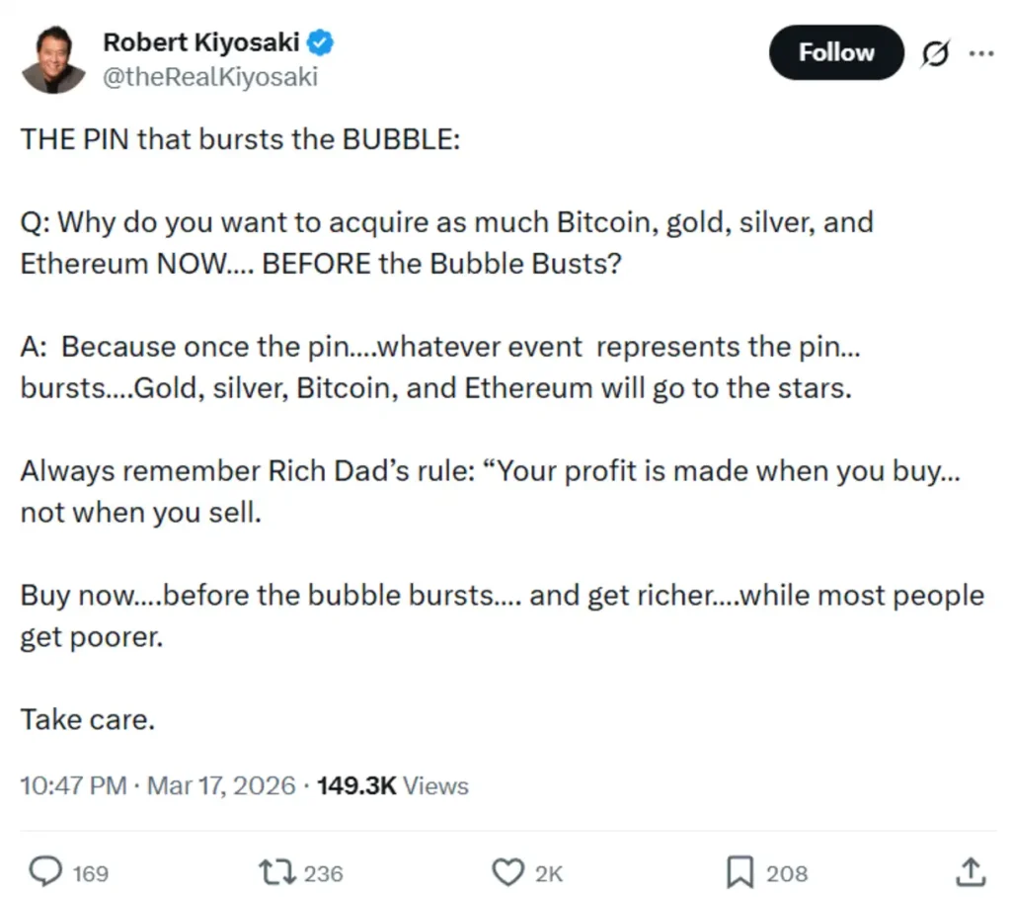Reply using the speech bubble icon
Image resolution: width=1011 pixels, height=898 pixels.
[47, 872]
